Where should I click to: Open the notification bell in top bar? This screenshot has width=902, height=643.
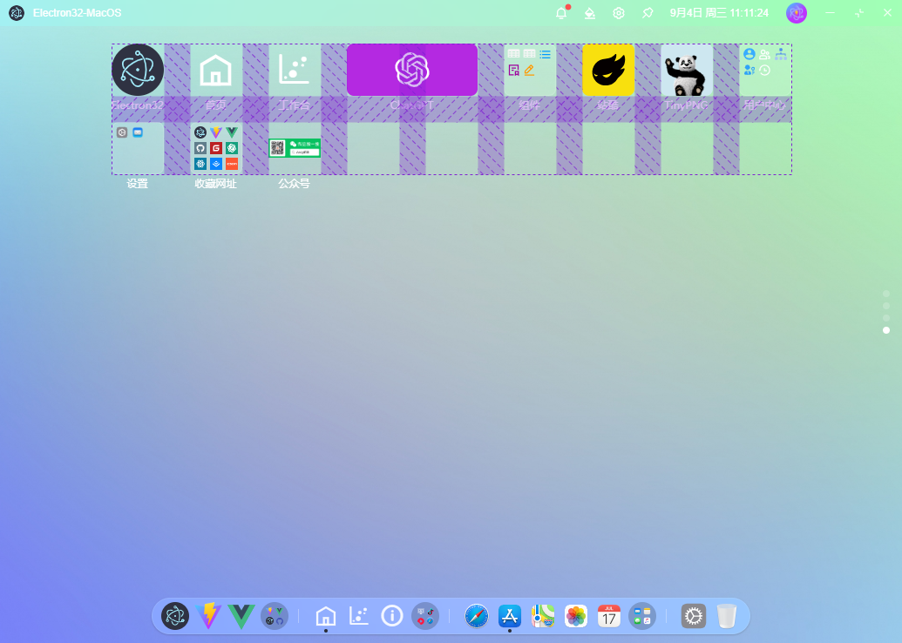(561, 13)
